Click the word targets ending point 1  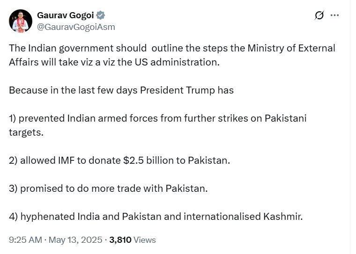26,132
